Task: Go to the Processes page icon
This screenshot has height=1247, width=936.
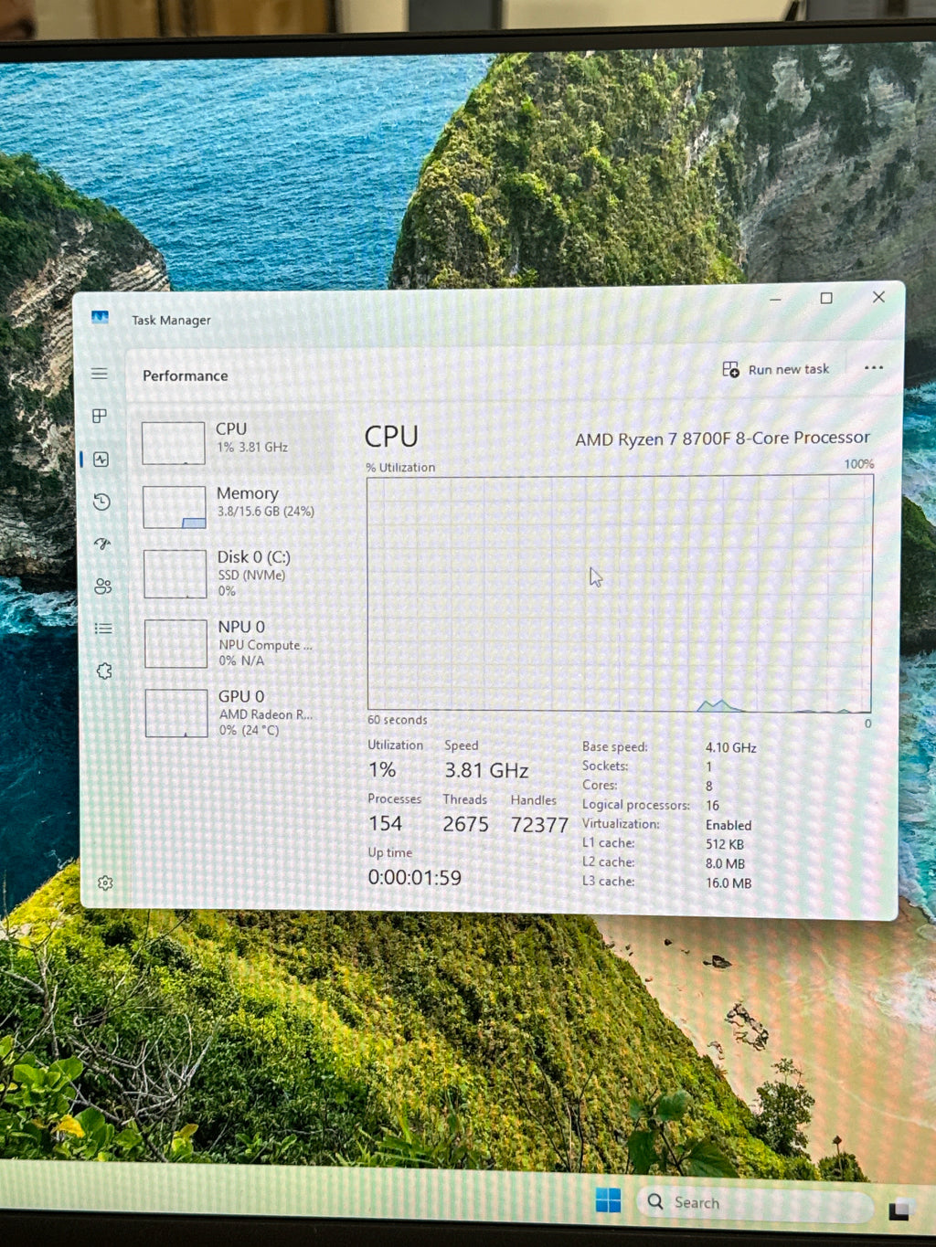Action: (101, 417)
